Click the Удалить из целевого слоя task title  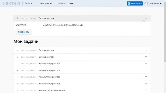click(x=52, y=90)
